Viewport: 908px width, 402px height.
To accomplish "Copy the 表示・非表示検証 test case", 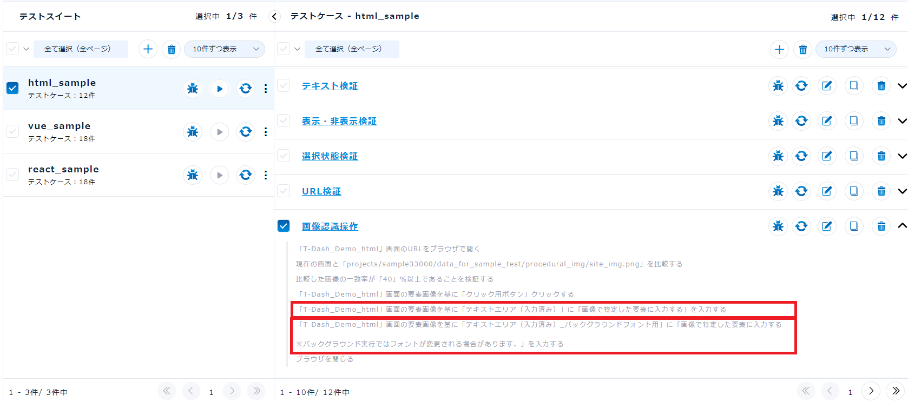I will (x=854, y=121).
